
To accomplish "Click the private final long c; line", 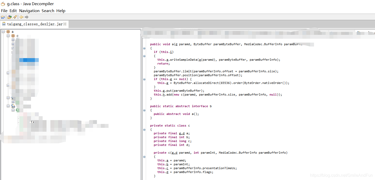I will click(173, 141).
